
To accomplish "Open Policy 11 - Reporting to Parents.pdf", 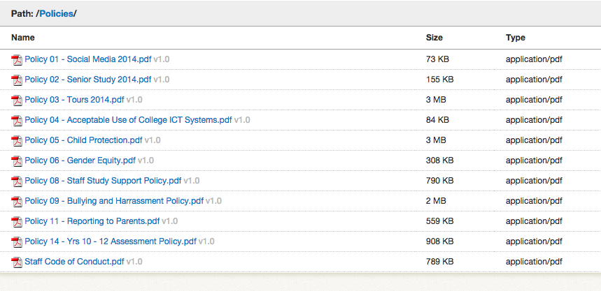I will tap(92, 221).
